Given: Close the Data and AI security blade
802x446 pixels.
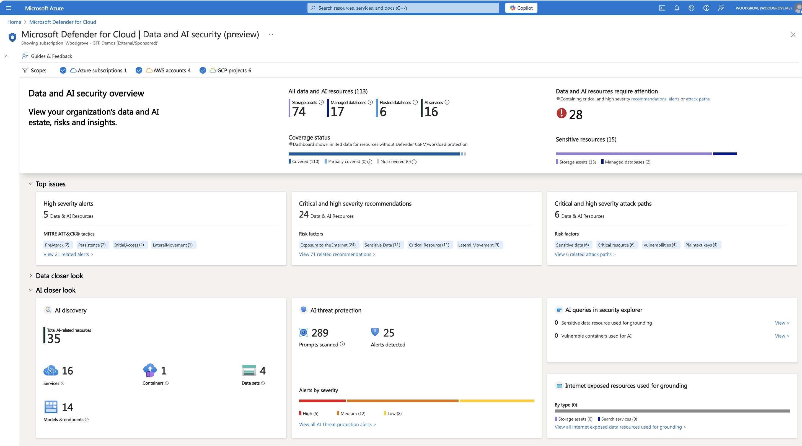Looking at the screenshot, I should (793, 35).
